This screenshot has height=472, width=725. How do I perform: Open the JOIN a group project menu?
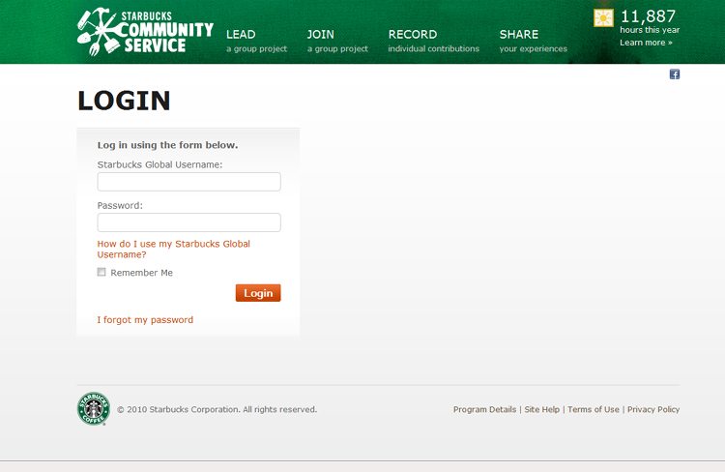336,40
